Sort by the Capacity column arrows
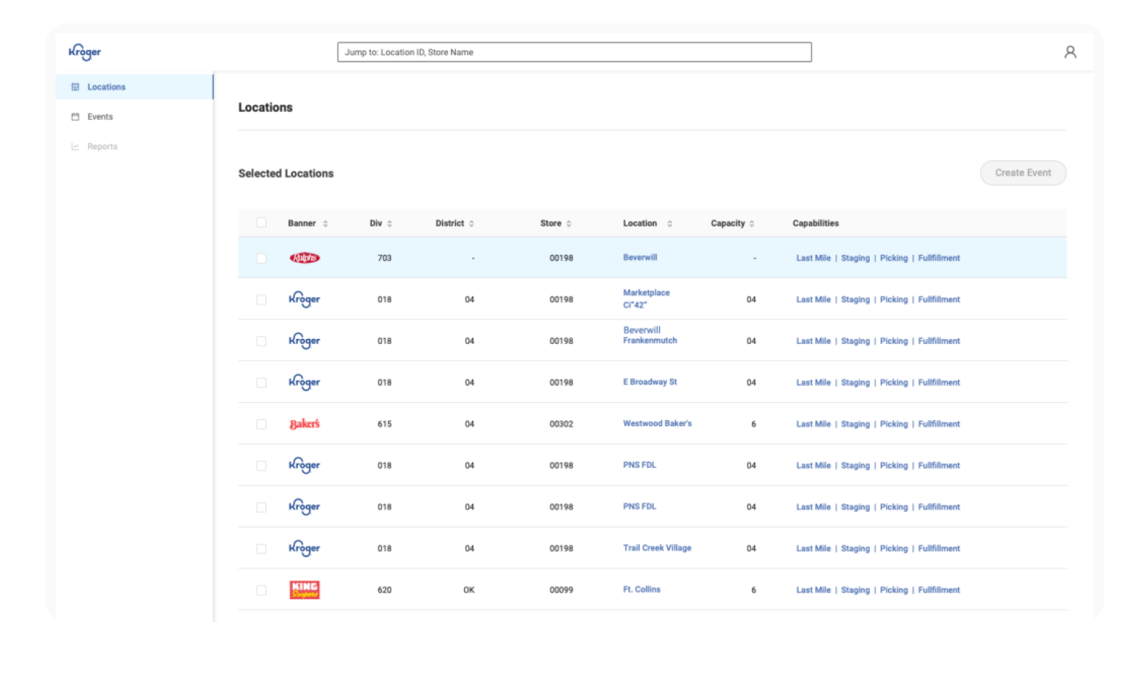The height and width of the screenshot is (675, 1148). click(752, 224)
